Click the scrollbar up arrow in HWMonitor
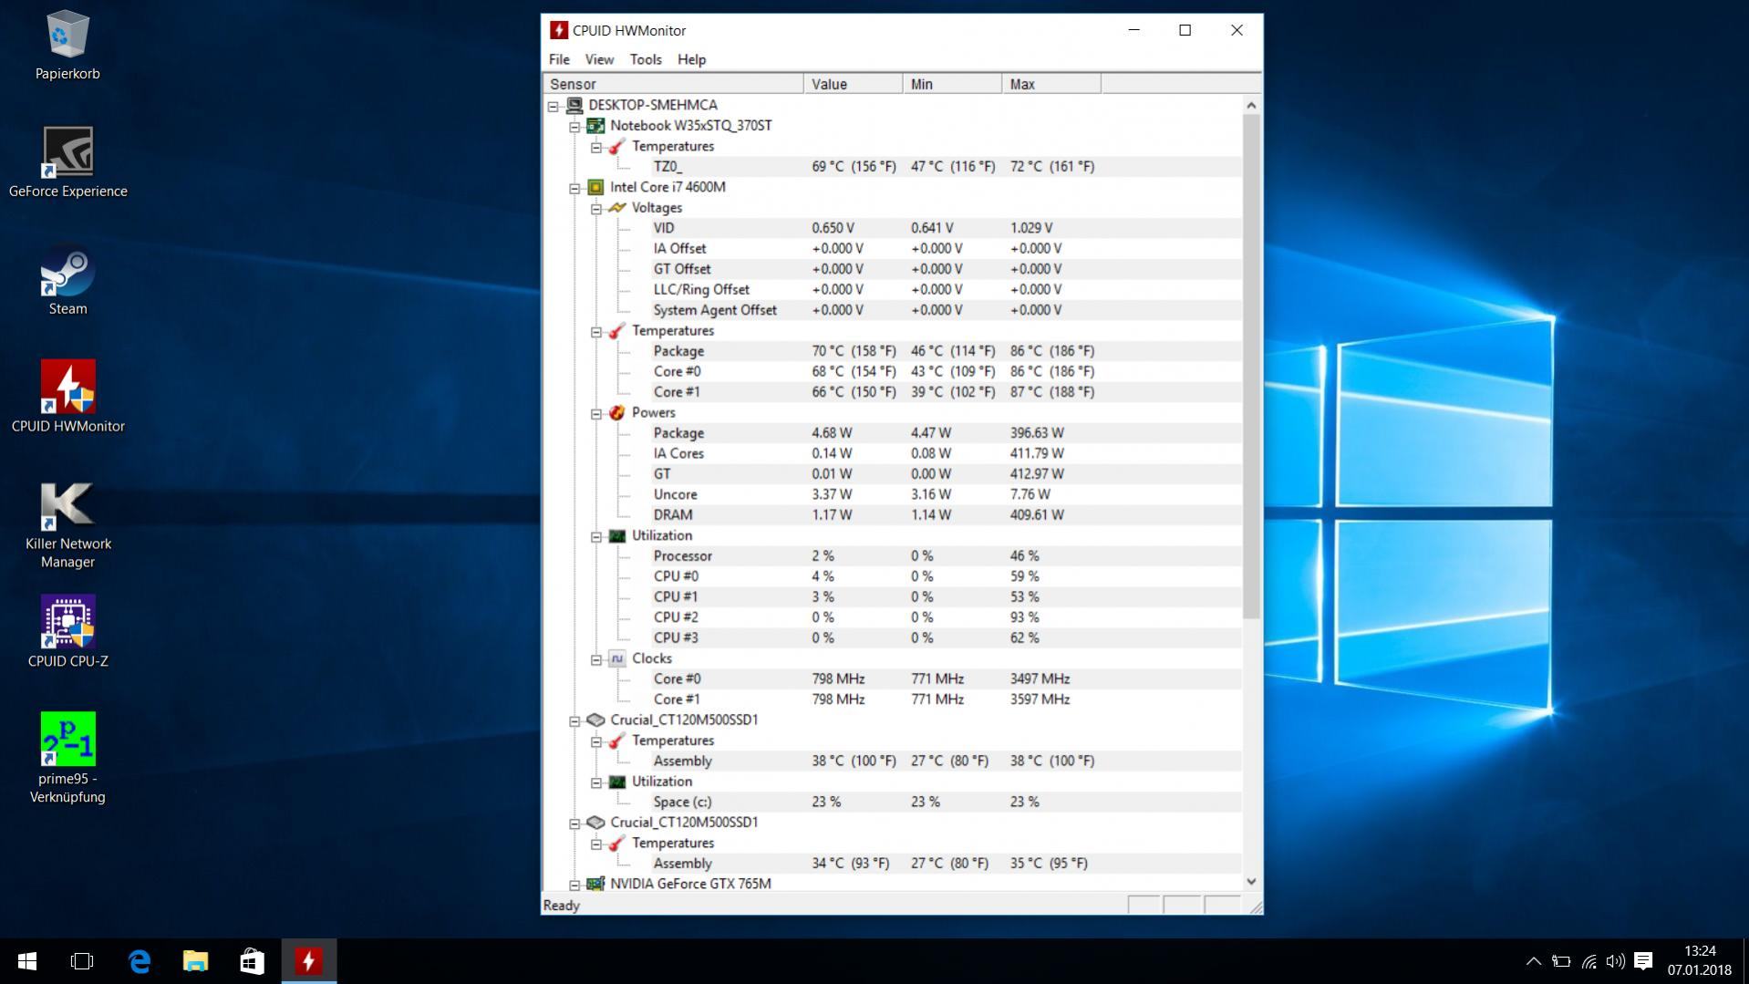This screenshot has width=1749, height=984. 1251,106
